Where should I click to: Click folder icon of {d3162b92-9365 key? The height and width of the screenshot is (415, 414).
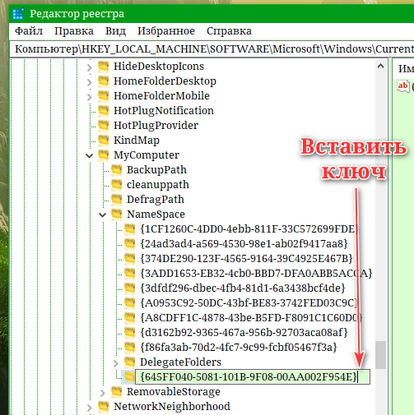130,333
